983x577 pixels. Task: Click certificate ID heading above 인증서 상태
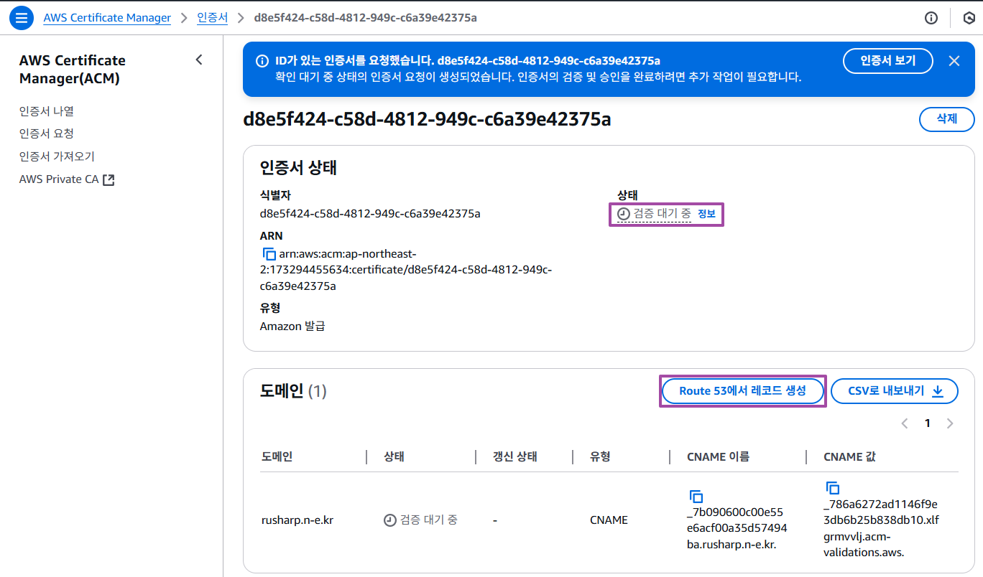427,119
